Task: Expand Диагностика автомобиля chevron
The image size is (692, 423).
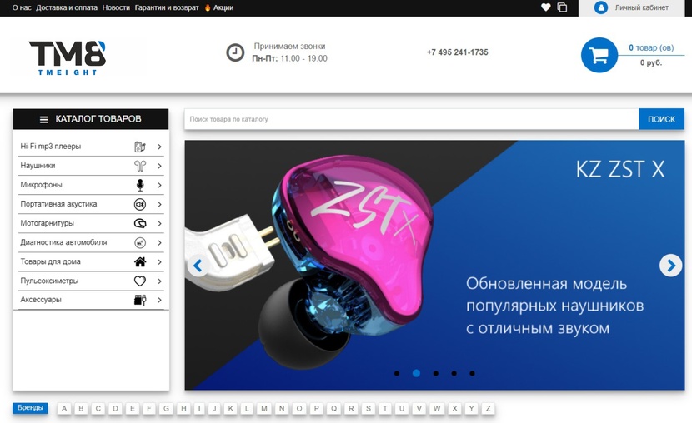Action: 159,243
